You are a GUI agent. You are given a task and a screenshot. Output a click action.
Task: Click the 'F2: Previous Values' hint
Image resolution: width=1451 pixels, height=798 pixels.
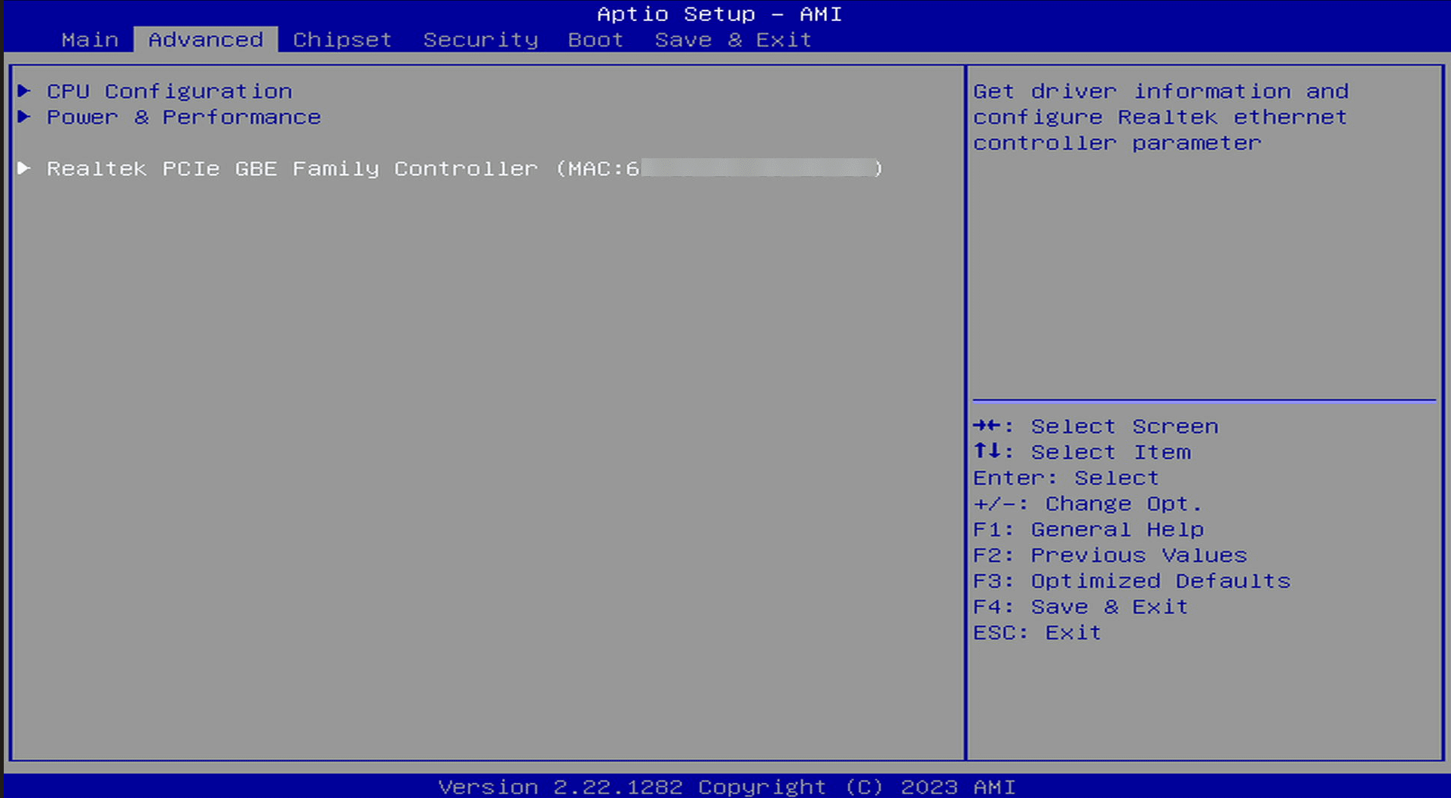pos(1110,555)
